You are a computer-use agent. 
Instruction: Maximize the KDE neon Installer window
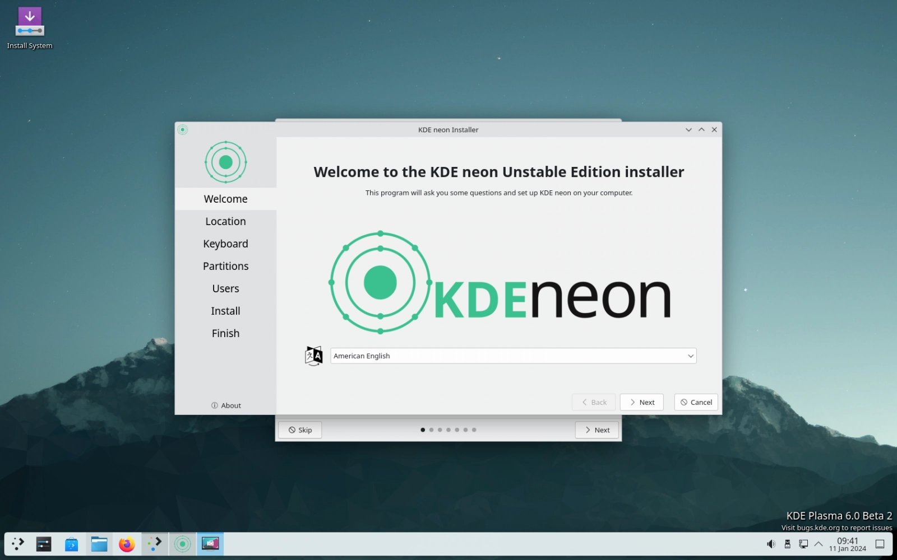click(x=701, y=129)
